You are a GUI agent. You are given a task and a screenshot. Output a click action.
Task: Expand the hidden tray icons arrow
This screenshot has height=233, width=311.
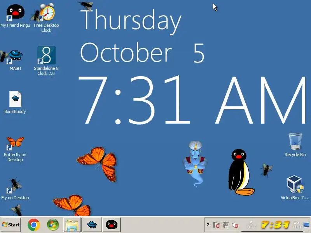click(208, 224)
